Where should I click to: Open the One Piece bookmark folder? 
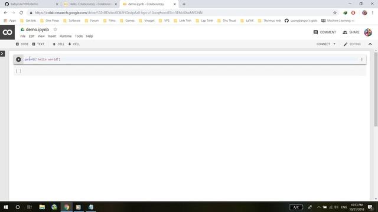[50, 21]
